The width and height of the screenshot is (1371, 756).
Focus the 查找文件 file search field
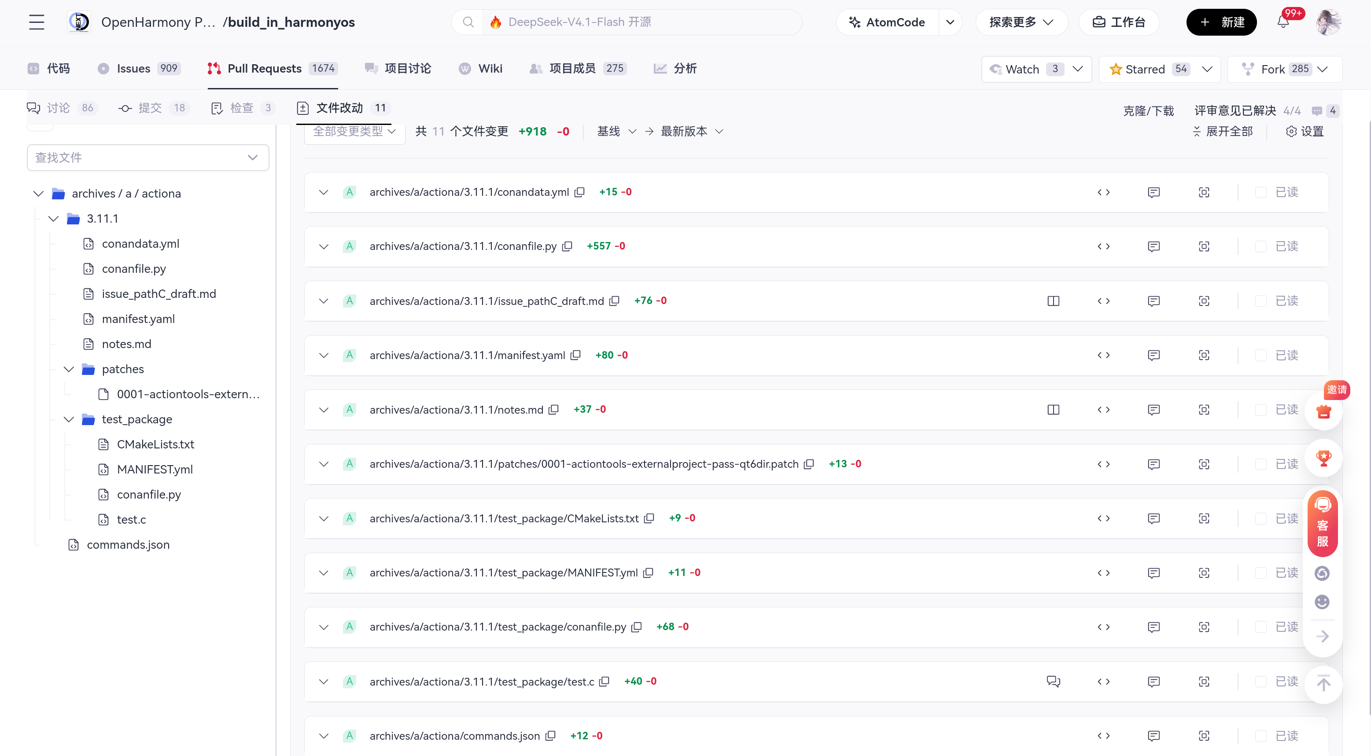coord(147,158)
